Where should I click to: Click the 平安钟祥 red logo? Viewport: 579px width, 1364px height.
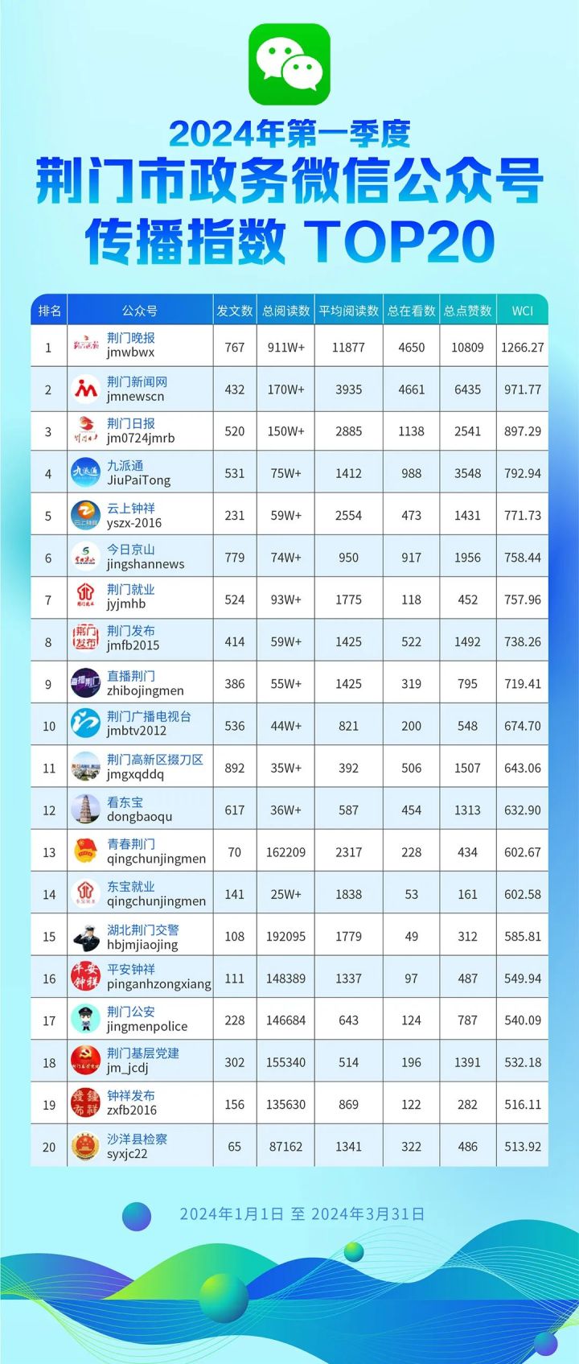[86, 978]
